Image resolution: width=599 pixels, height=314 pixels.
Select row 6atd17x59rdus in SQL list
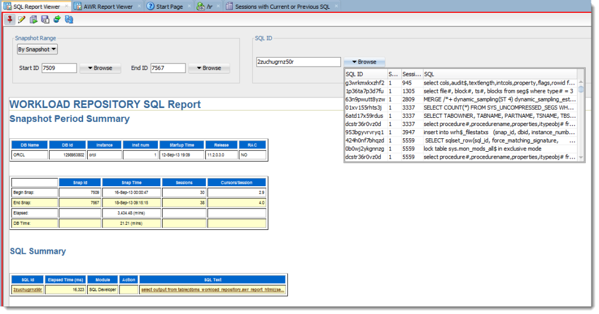(461, 116)
